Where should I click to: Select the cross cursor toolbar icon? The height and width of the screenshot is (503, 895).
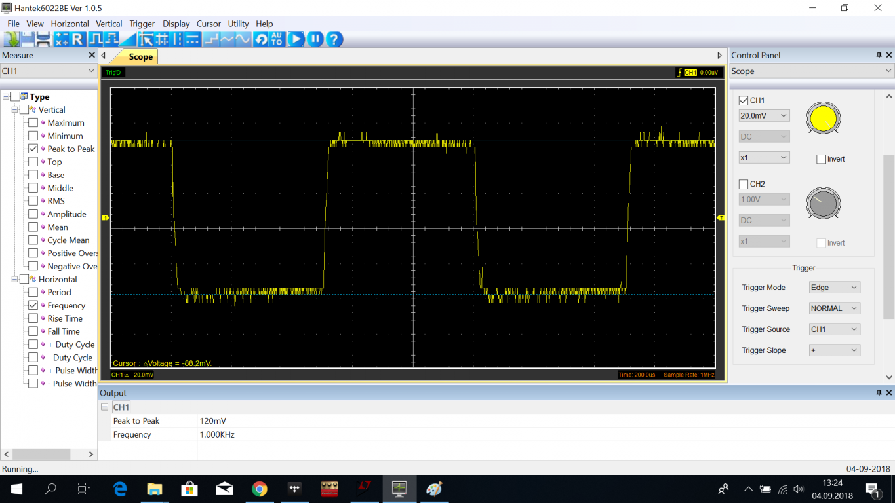[161, 39]
